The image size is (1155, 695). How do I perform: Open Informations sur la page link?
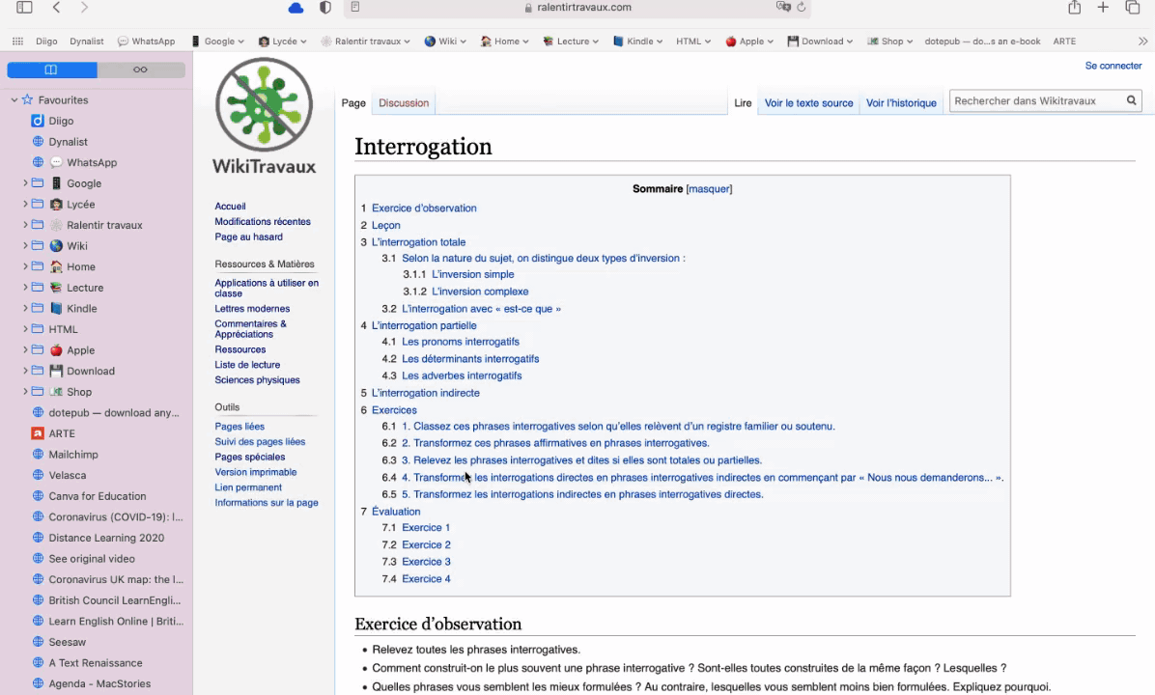click(266, 503)
